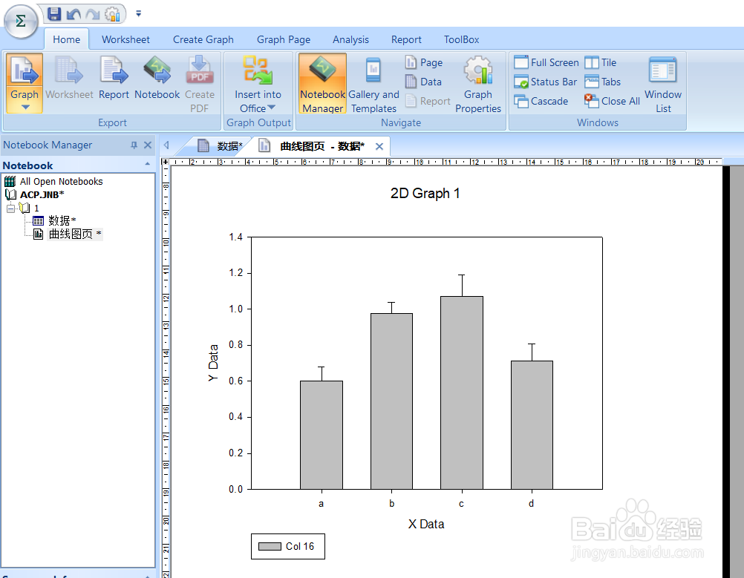The height and width of the screenshot is (578, 744).
Task: Select the y-axis tick label 1.4
Action: tap(236, 237)
